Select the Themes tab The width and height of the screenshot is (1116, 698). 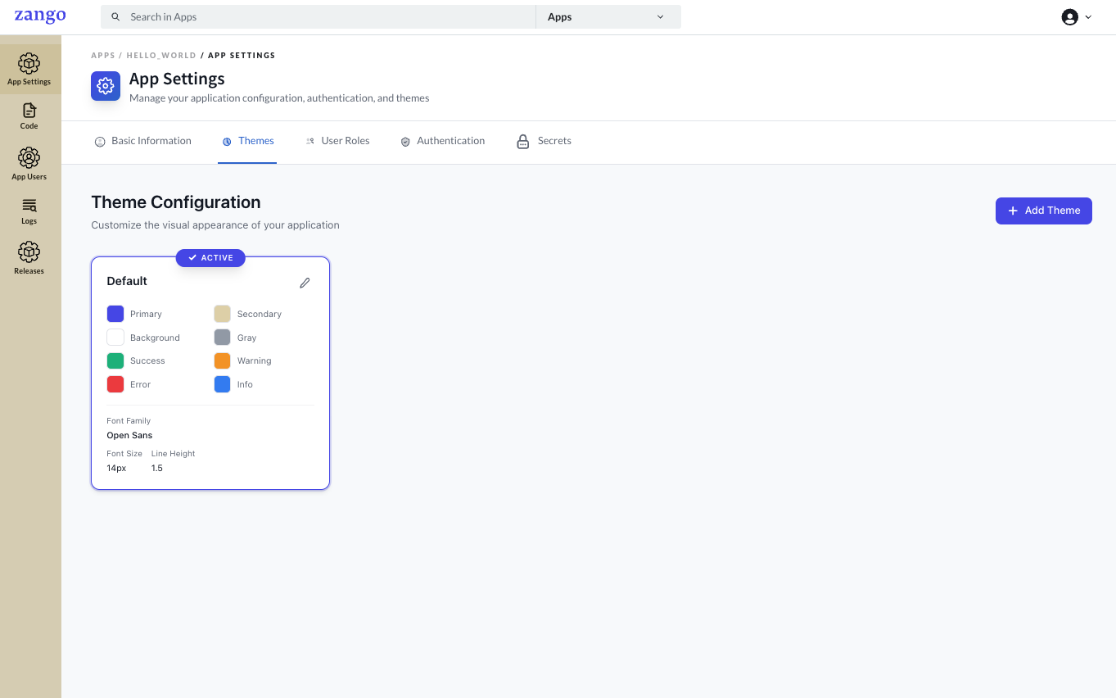[x=247, y=142]
